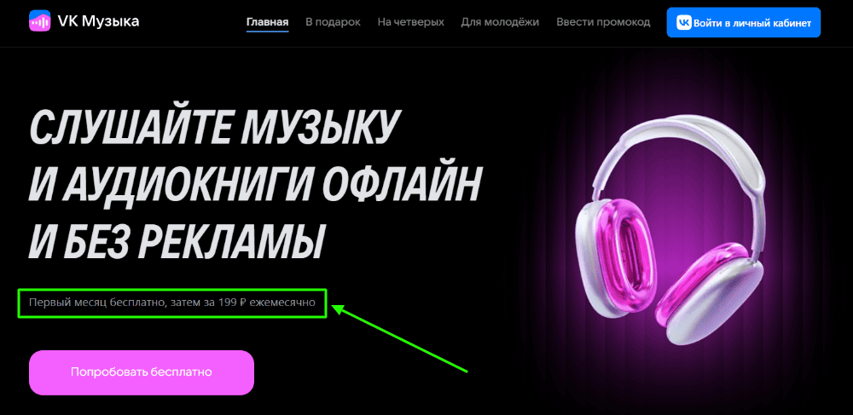Open the Главная tab
Viewport: 853px width, 415px height.
point(267,22)
